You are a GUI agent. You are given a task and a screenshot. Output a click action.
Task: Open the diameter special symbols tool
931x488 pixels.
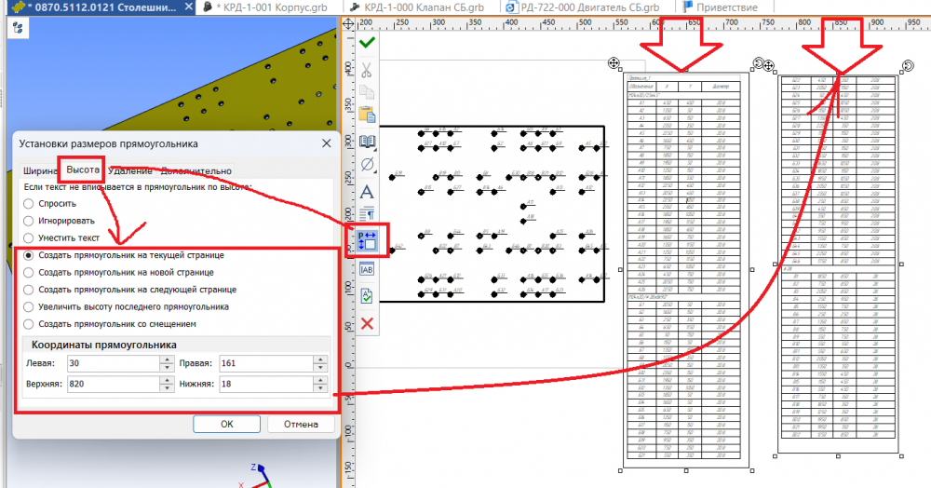(x=367, y=165)
